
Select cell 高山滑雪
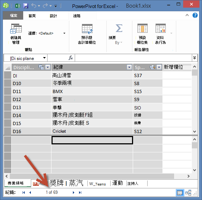click(x=92, y=75)
